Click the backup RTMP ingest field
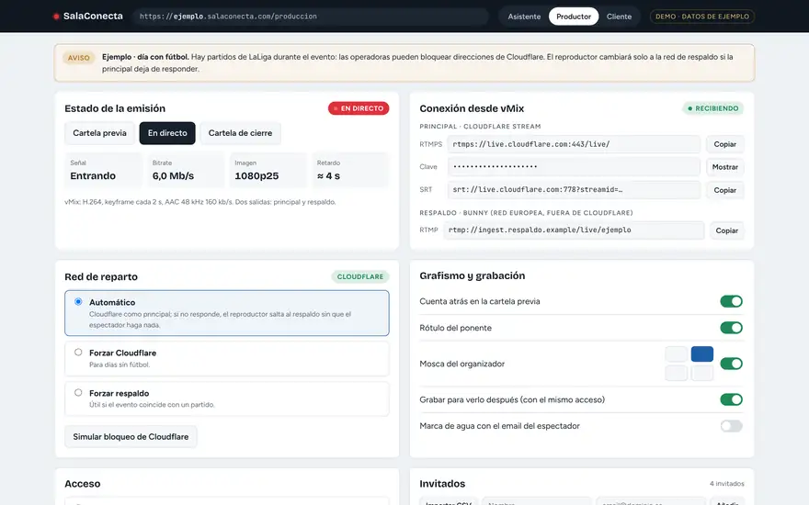The width and height of the screenshot is (809, 505). [x=574, y=230]
